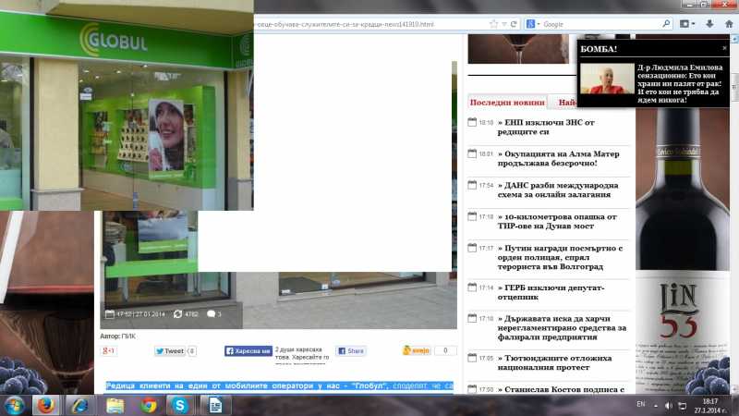739x416 pixels.
Task: Open news 10-километрова опашка от ТИР-ове
Action: coord(557,221)
